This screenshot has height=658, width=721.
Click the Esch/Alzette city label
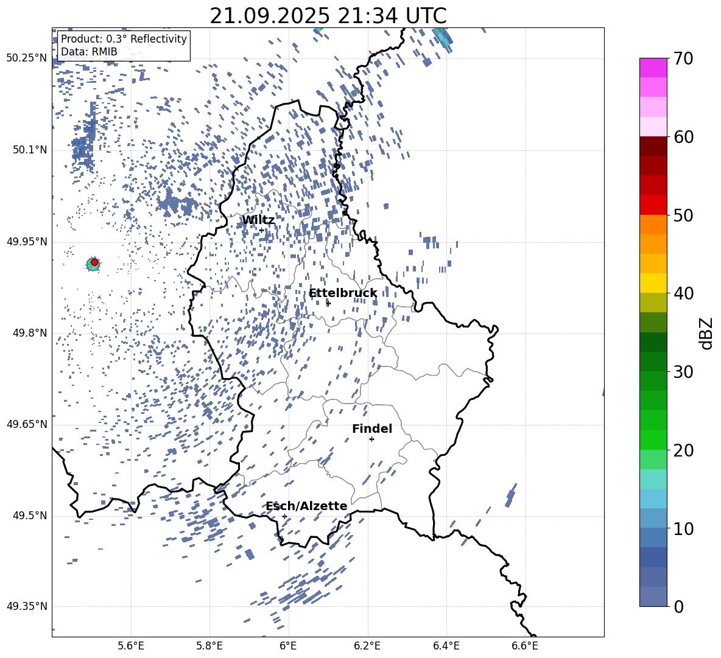tap(306, 506)
